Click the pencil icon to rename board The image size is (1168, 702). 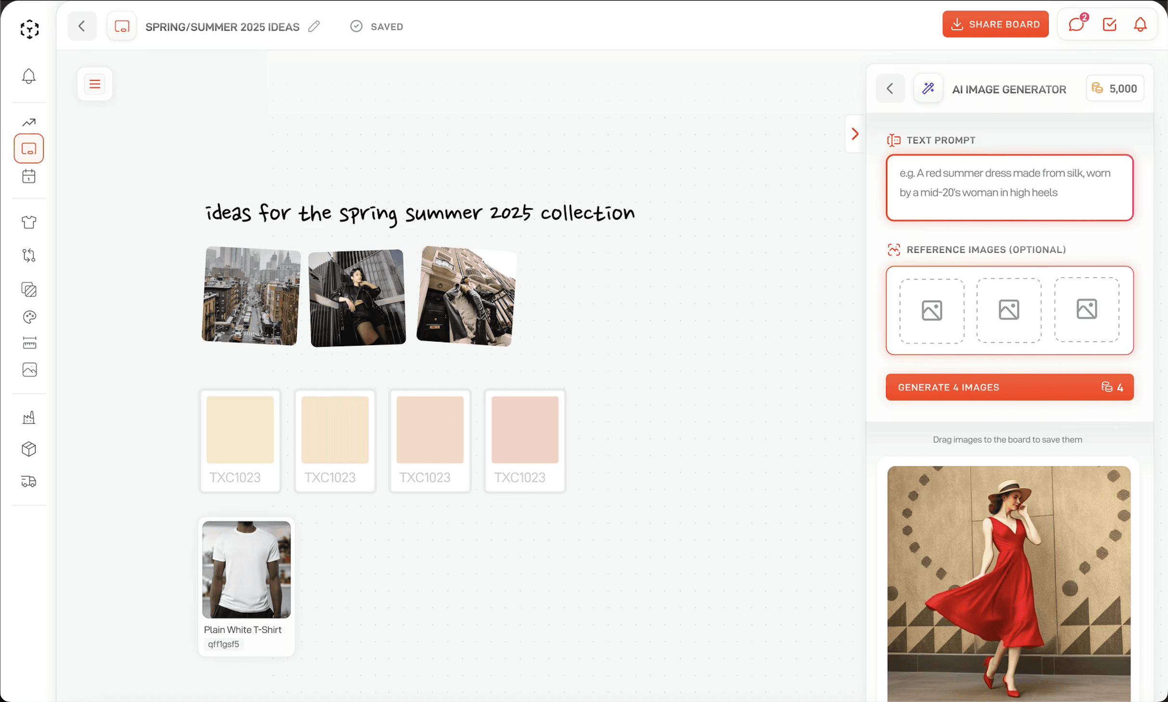coord(314,26)
